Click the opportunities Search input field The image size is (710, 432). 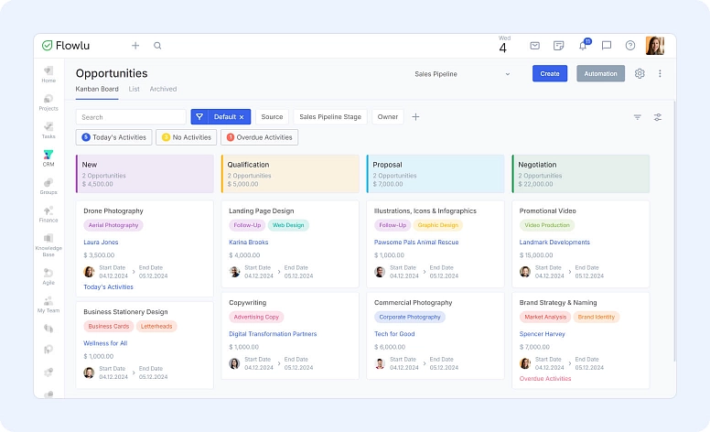tap(131, 117)
